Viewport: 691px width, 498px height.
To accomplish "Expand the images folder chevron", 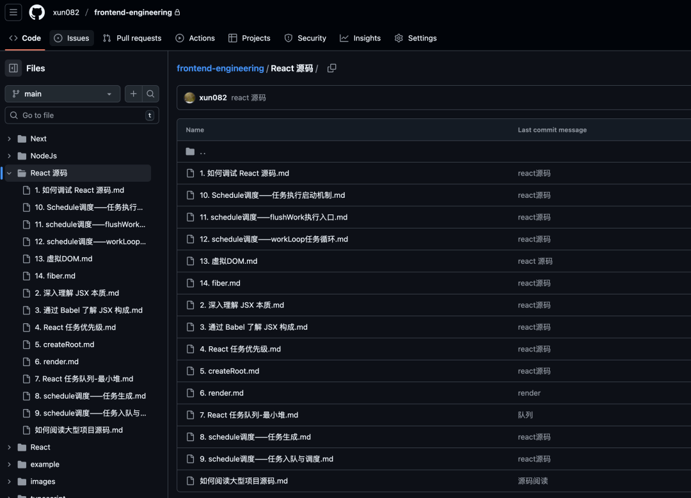I will (9, 482).
